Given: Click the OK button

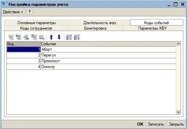Looking at the screenshot, I should coord(140,124).
